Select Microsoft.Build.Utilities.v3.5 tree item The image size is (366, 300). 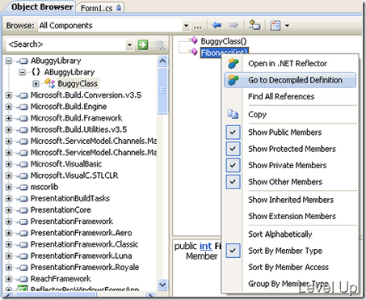tap(78, 129)
